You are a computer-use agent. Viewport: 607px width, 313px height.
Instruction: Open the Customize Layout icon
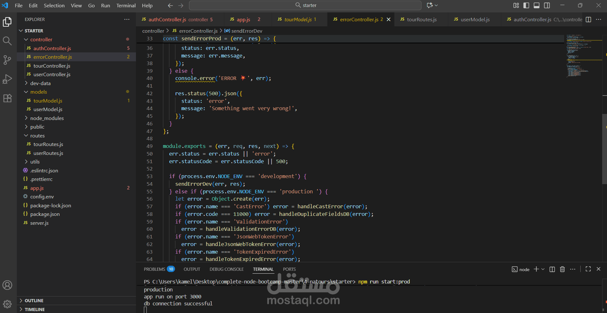tap(516, 5)
